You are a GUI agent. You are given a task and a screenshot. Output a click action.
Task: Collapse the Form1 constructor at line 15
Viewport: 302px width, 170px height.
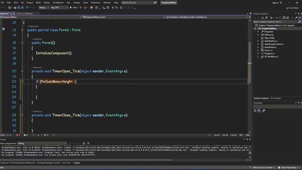coord(22,42)
